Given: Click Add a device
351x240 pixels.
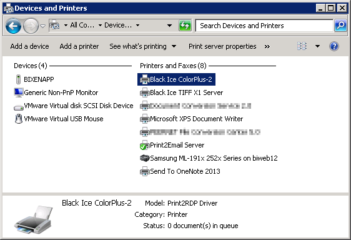Looking at the screenshot, I should tap(29, 46).
